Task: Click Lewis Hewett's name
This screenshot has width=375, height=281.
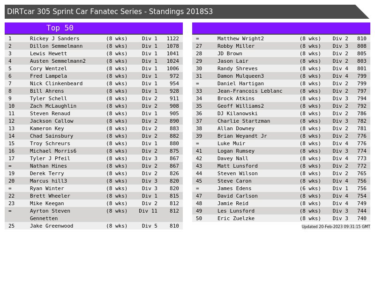Action: [48, 53]
